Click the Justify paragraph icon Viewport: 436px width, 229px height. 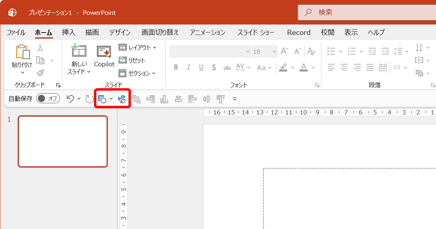pyautogui.click(x=370, y=67)
